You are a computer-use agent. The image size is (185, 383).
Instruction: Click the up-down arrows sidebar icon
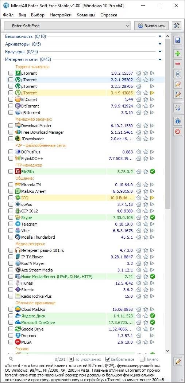(178, 74)
